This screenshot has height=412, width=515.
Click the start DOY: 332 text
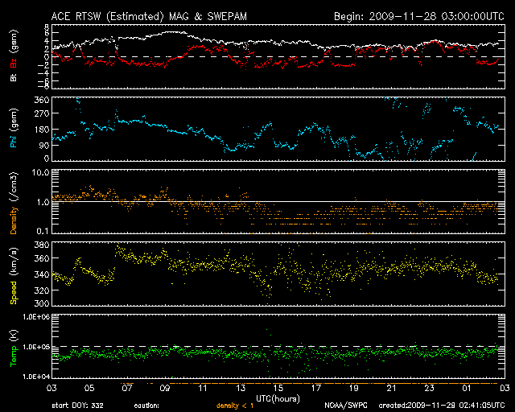click(79, 406)
